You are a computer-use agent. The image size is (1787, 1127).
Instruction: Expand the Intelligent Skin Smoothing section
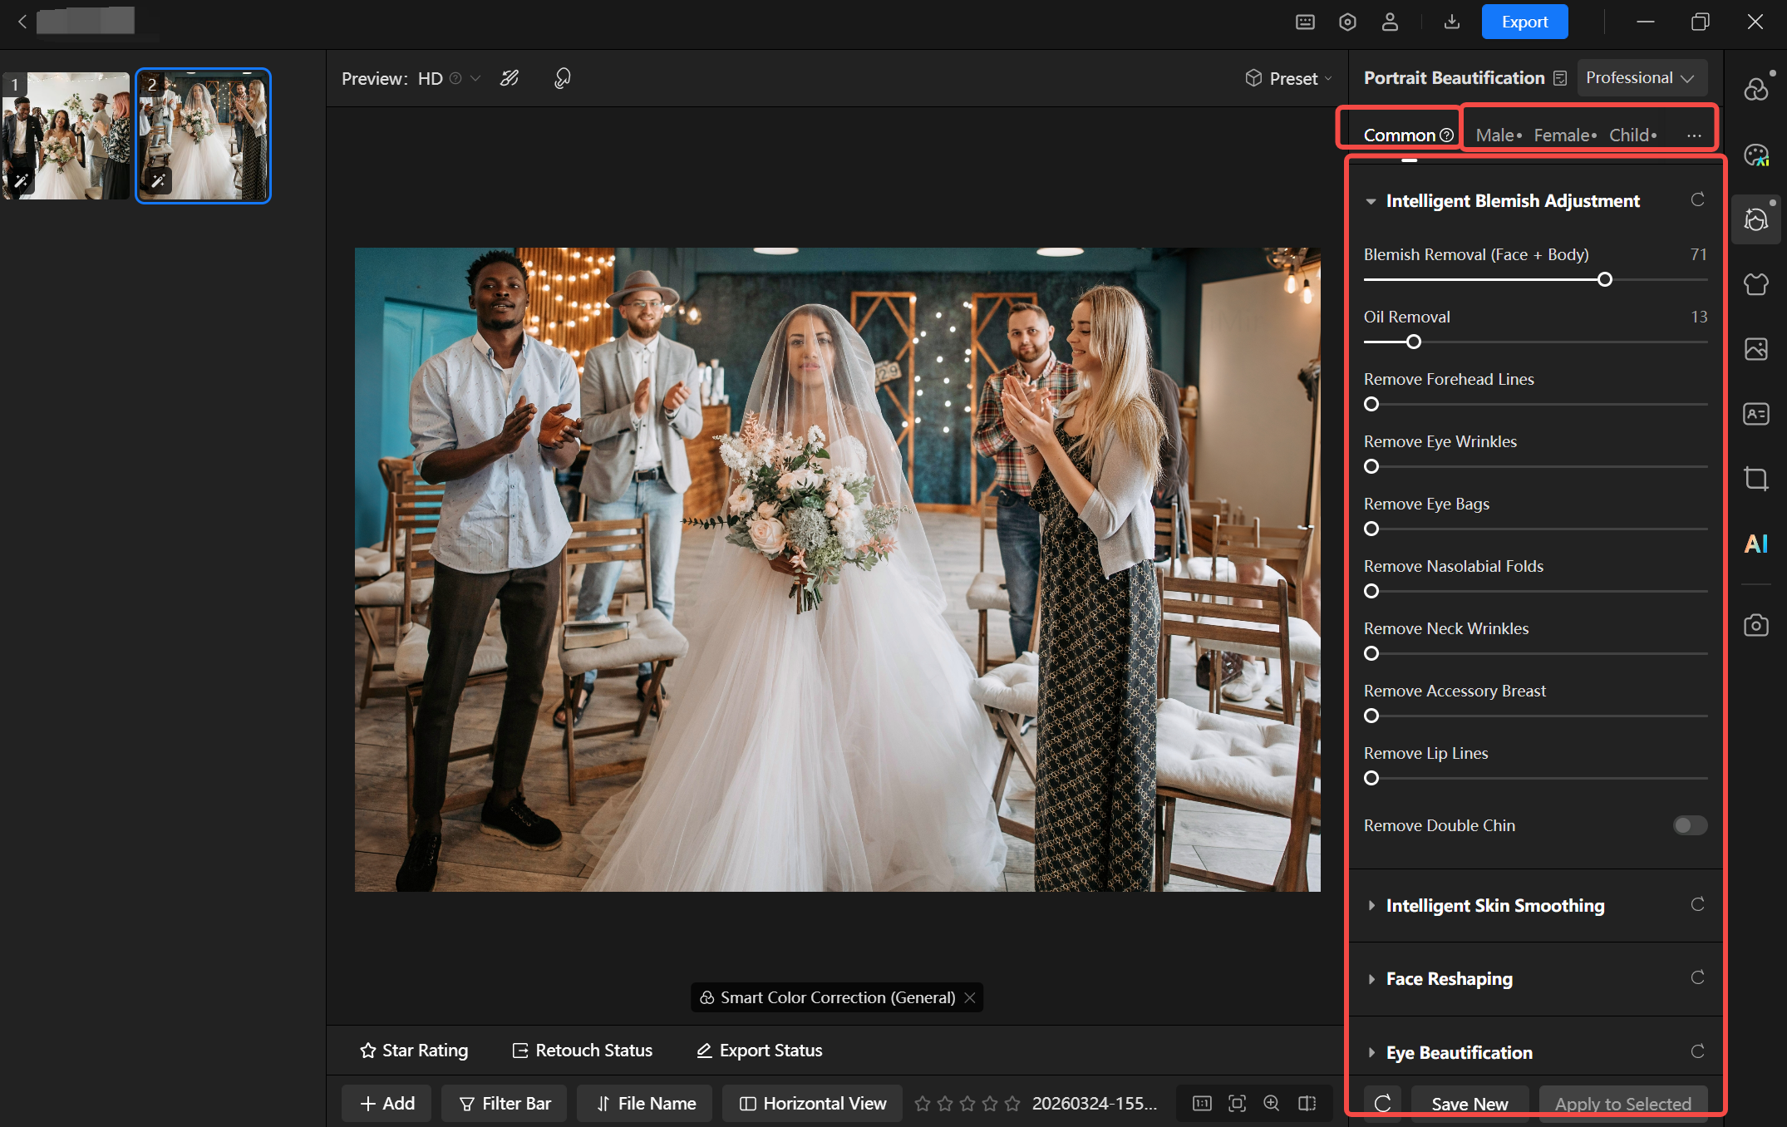(x=1494, y=905)
